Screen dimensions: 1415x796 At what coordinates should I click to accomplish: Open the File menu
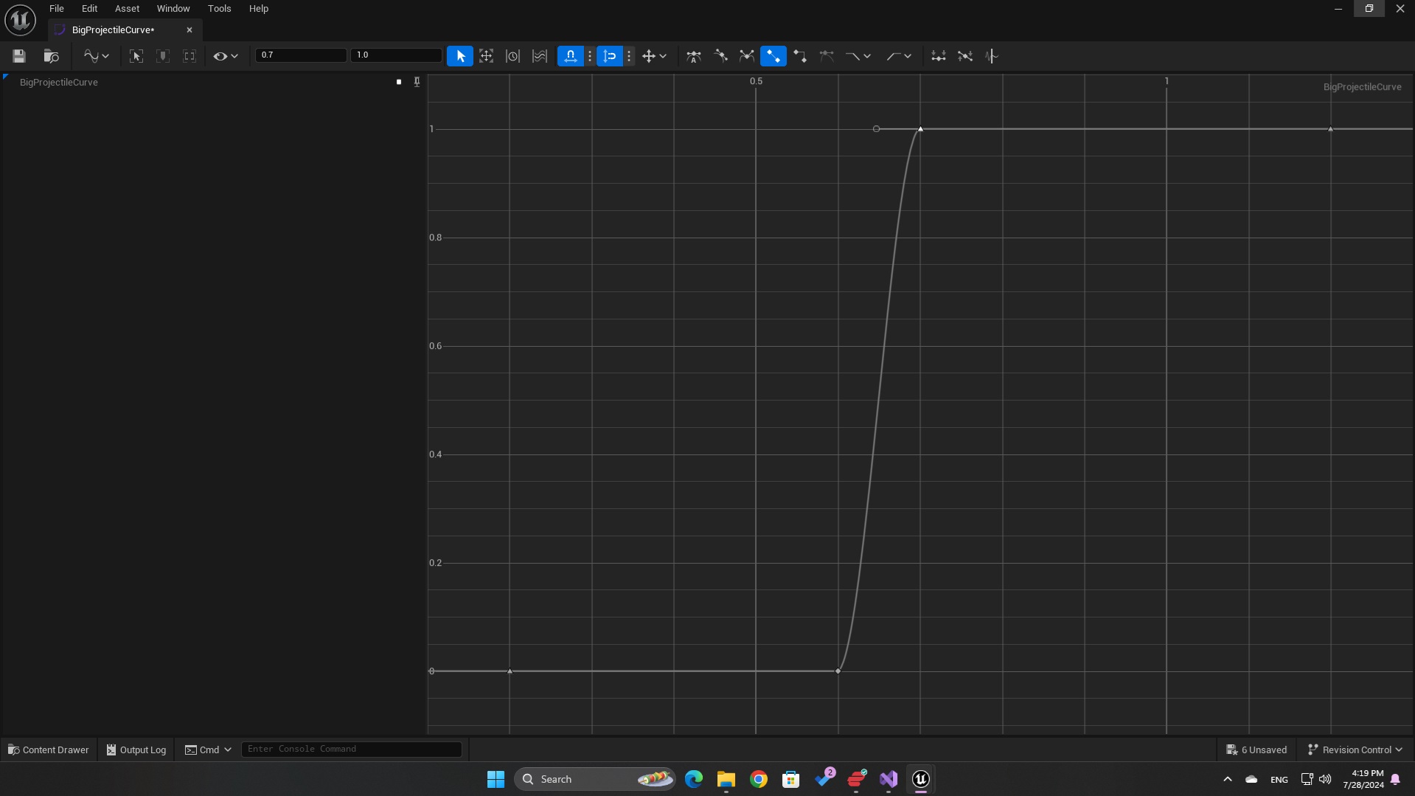pos(57,9)
